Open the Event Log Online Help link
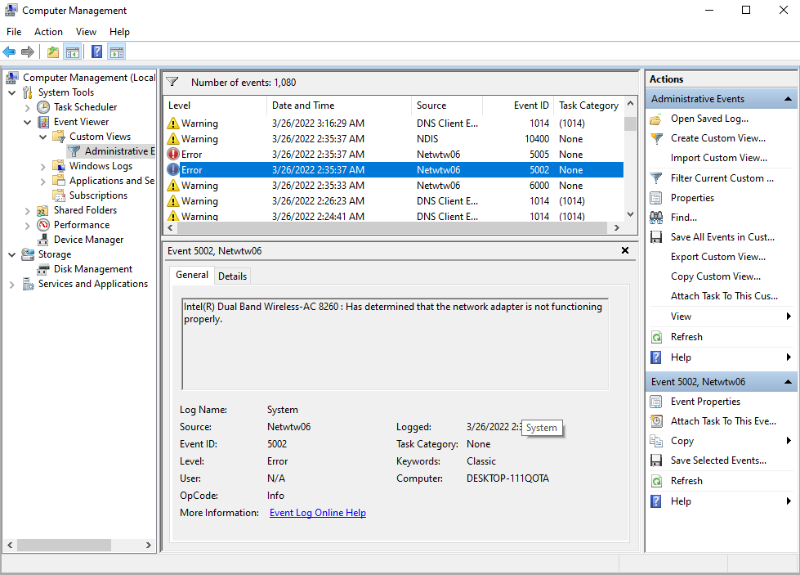 click(317, 513)
